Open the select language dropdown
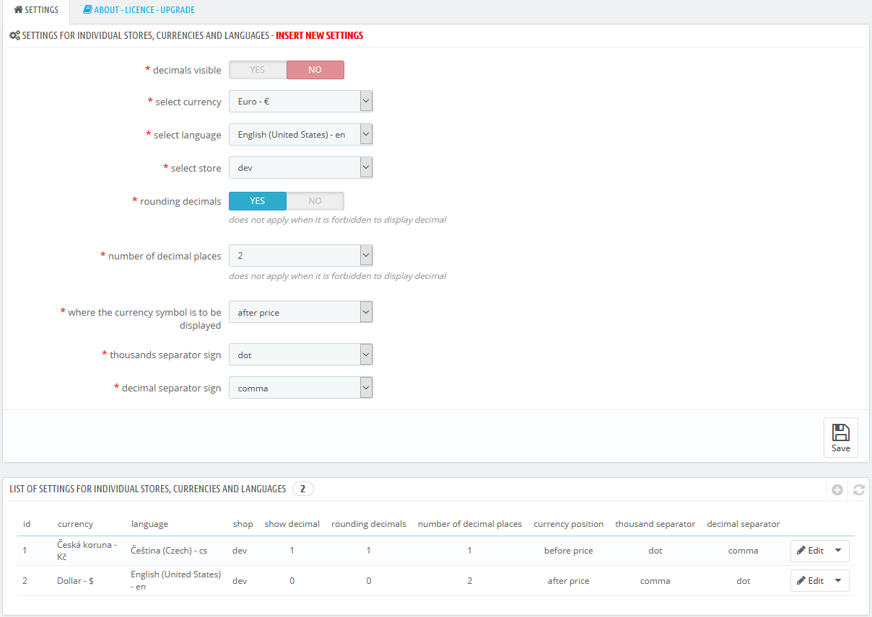This screenshot has height=617, width=872. click(x=301, y=135)
